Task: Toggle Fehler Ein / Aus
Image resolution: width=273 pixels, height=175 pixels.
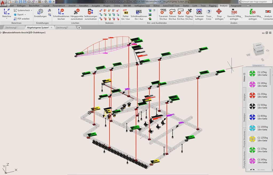Action: coord(126,12)
